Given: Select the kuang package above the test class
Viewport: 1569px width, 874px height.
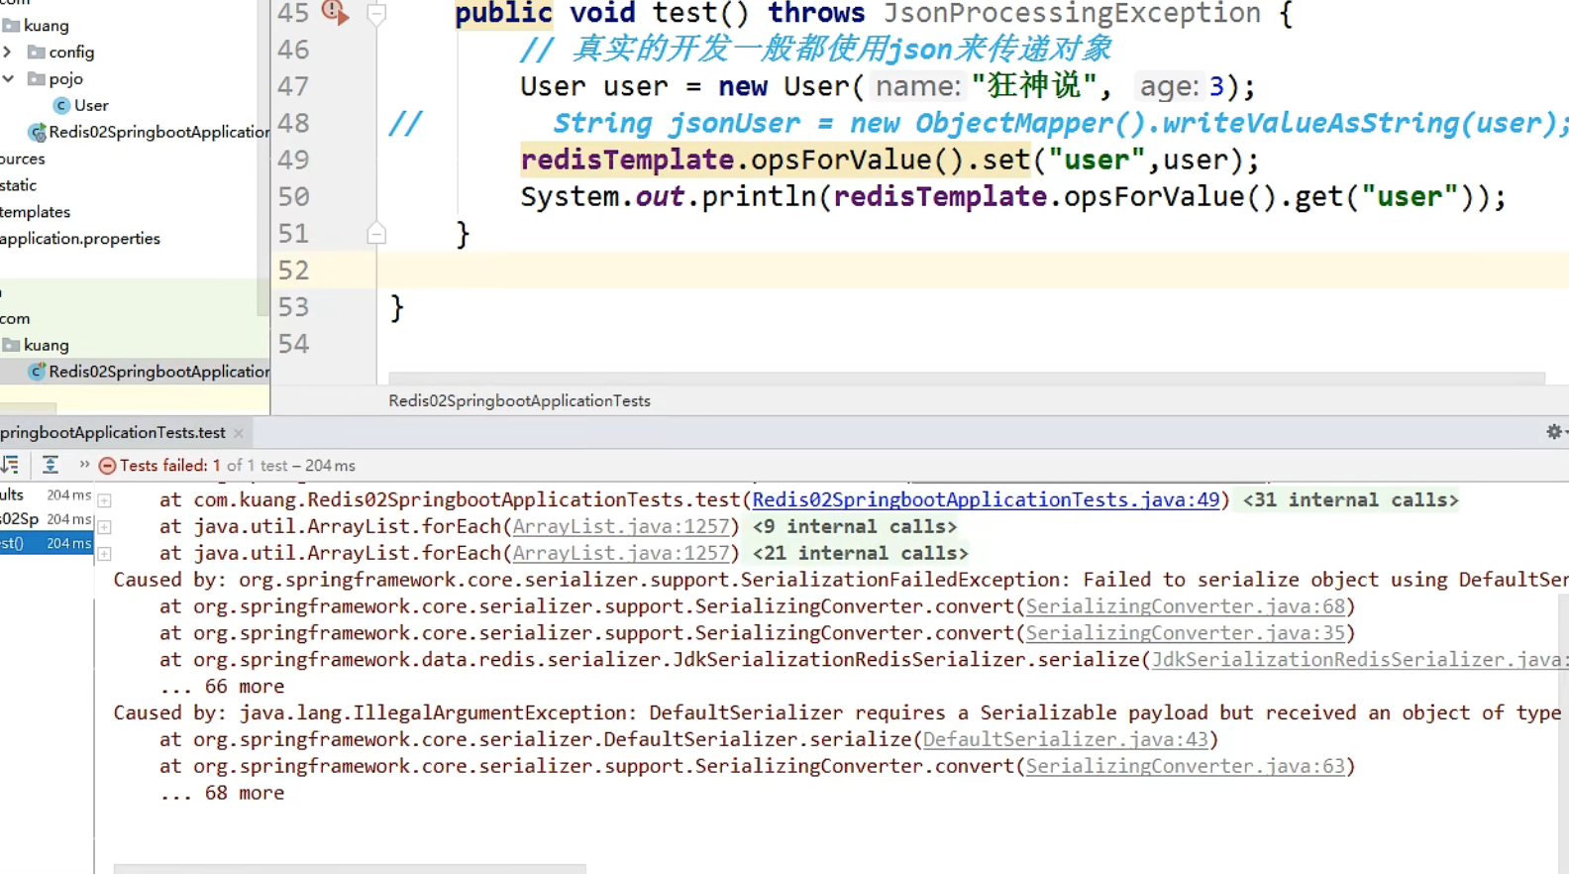Looking at the screenshot, I should [46, 345].
